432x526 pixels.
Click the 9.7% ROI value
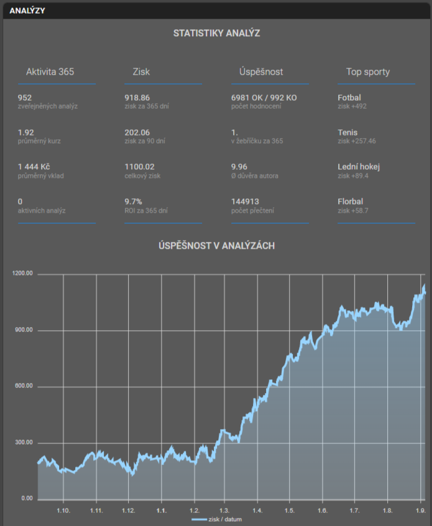point(134,201)
